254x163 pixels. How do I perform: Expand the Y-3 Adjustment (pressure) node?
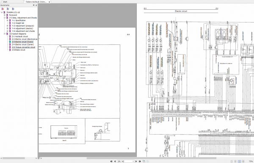7,26
